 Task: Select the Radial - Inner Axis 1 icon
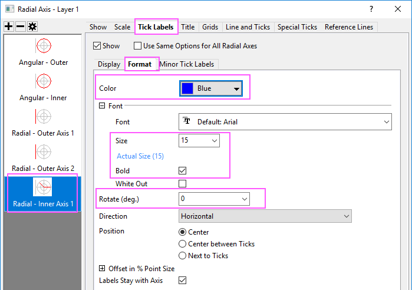pos(43,187)
